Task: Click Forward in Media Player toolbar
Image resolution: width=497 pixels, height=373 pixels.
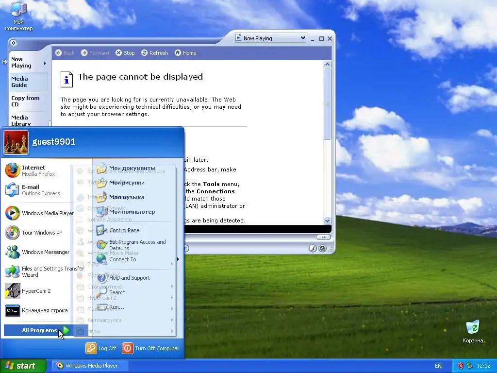Action: coord(95,52)
